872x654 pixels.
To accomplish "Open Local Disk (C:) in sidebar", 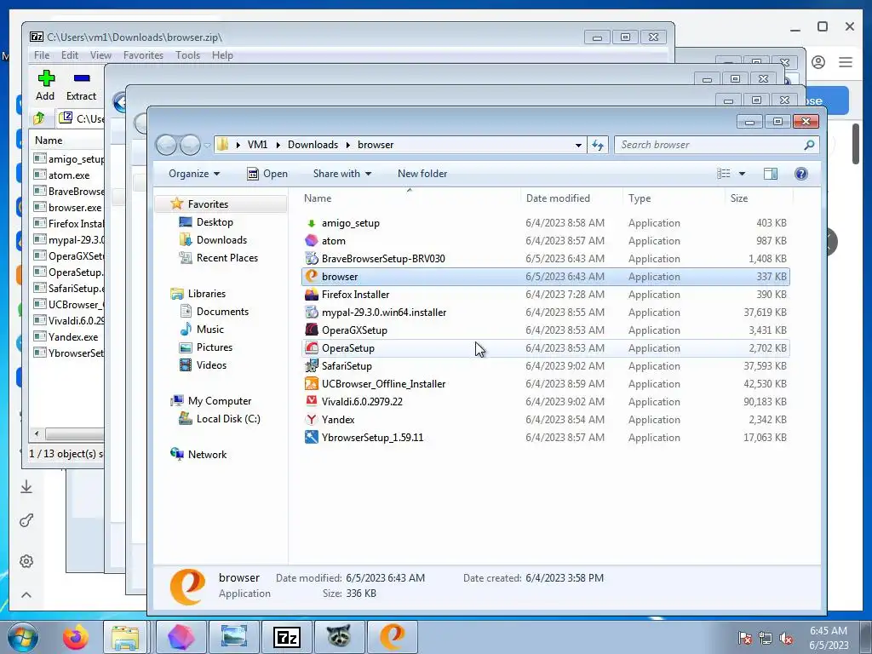I will [x=228, y=419].
